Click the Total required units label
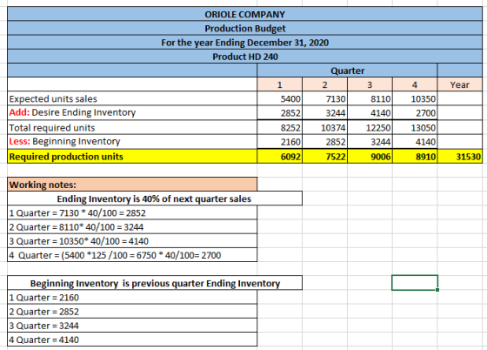The width and height of the screenshot is (487, 350). [x=132, y=127]
